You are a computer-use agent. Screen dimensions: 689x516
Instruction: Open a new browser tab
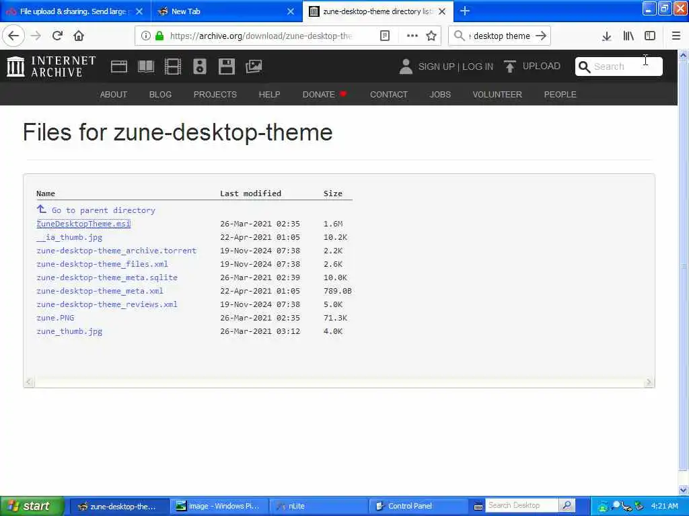point(464,11)
